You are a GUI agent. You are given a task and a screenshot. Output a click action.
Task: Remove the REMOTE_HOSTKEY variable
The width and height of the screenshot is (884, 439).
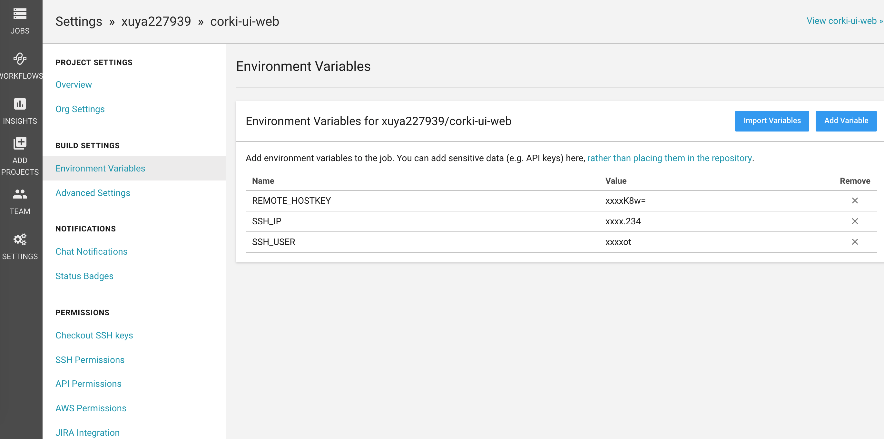tap(854, 200)
